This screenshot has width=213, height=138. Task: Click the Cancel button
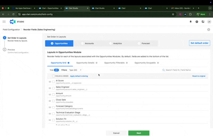pyautogui.click(x=116, y=133)
